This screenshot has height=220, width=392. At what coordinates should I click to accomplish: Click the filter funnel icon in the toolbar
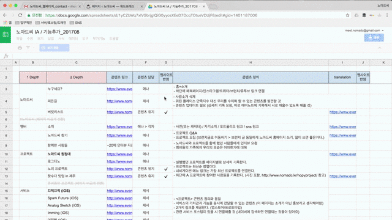pos(28,48)
